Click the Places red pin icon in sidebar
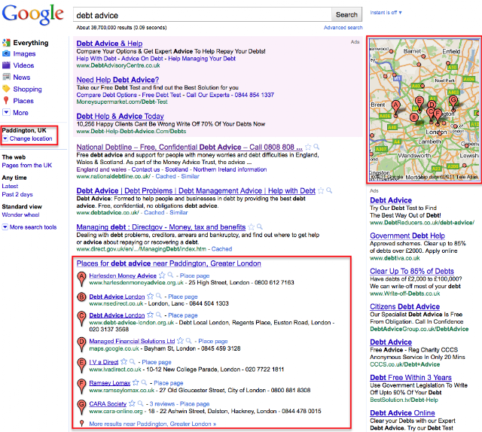The width and height of the screenshot is (482, 432). 6,100
